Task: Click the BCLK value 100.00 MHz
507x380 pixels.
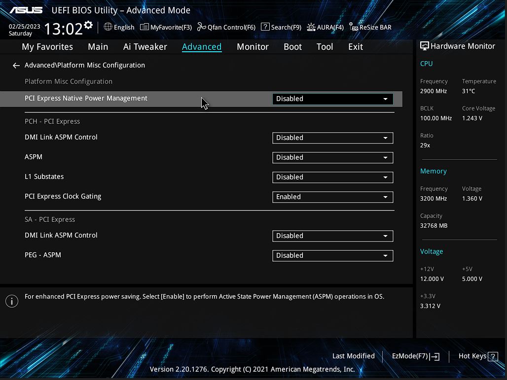Action: click(436, 118)
